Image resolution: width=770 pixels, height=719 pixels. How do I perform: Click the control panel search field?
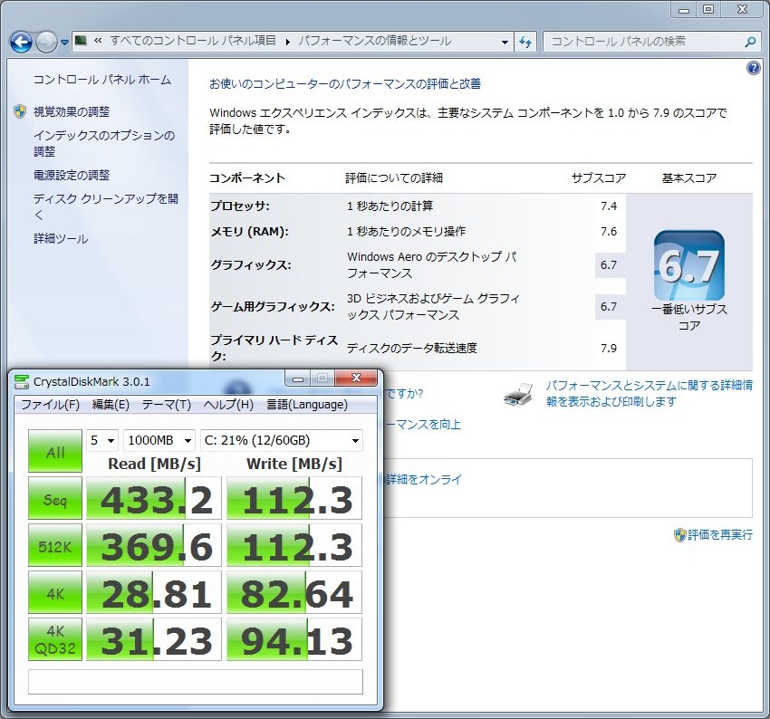point(643,42)
